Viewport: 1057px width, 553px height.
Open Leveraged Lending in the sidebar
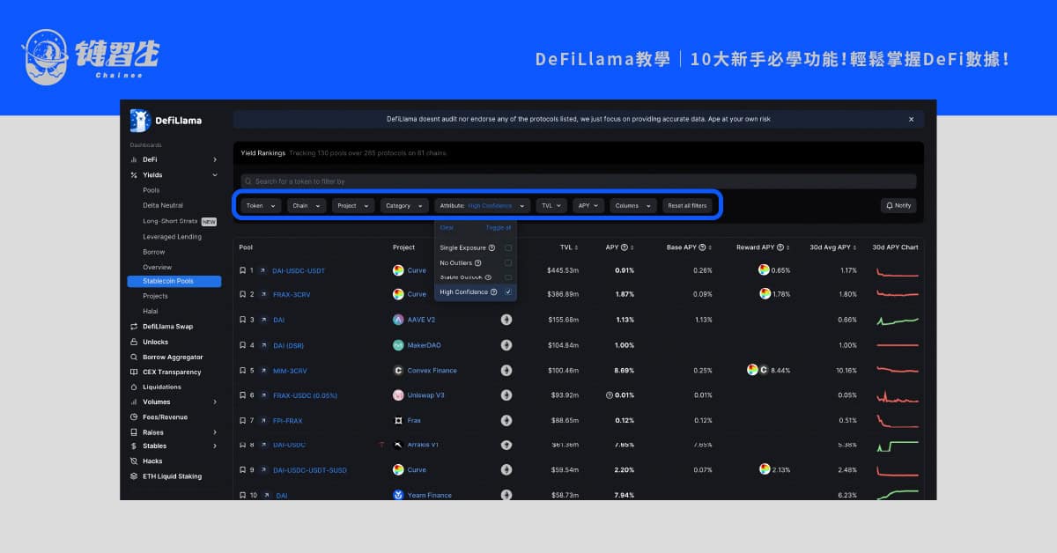[172, 236]
